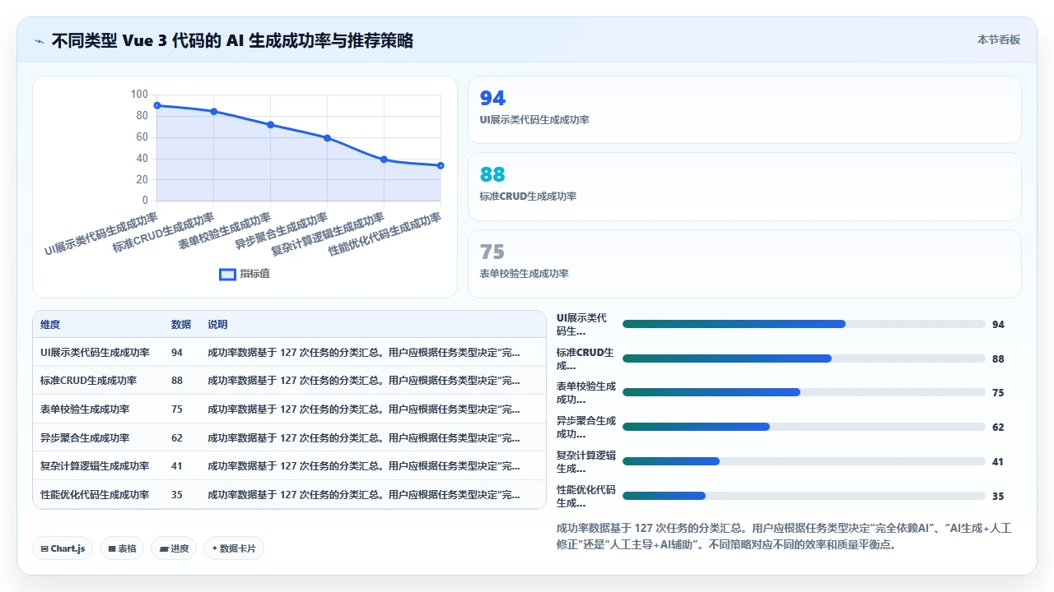Click the value 75 in the table
The height and width of the screenshot is (592, 1054).
coord(177,409)
